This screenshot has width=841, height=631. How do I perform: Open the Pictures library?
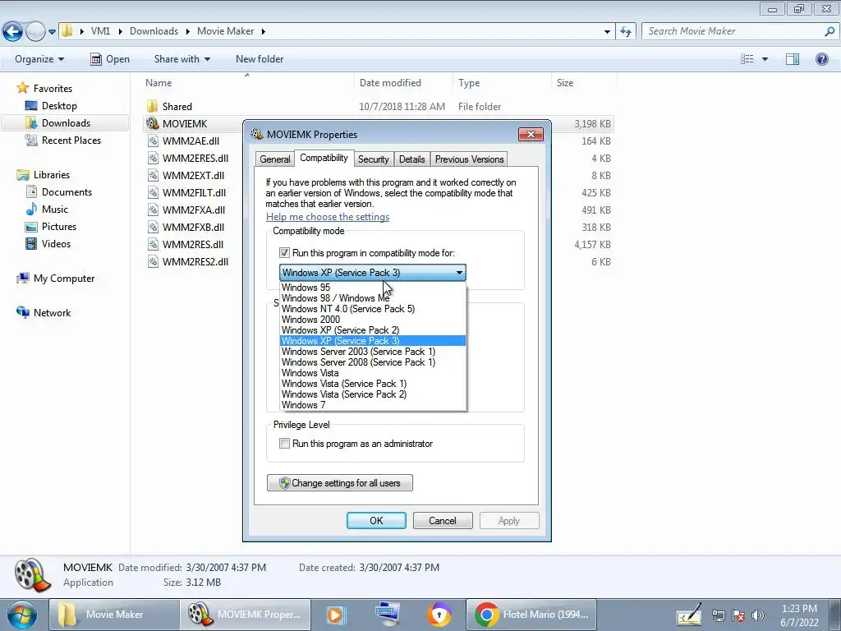tap(59, 227)
